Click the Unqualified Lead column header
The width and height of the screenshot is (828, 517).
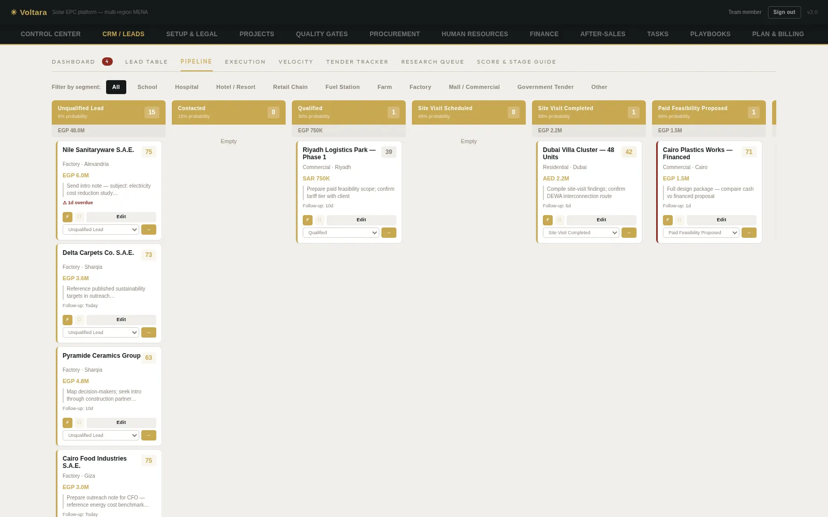pos(109,112)
